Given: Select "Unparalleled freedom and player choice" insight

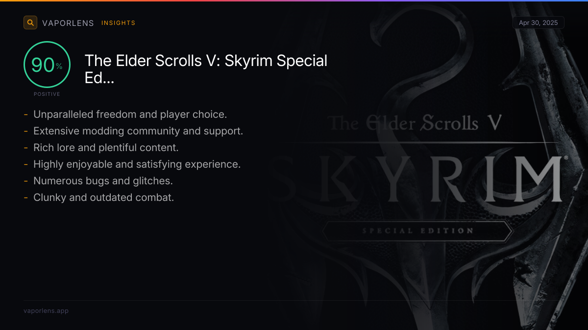Looking at the screenshot, I should click(x=130, y=114).
